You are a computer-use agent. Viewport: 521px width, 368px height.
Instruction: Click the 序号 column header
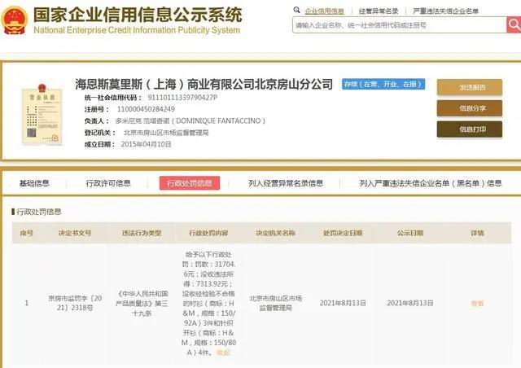[27, 233]
